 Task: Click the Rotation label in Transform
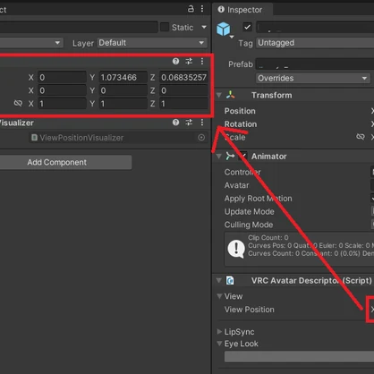pyautogui.click(x=241, y=124)
